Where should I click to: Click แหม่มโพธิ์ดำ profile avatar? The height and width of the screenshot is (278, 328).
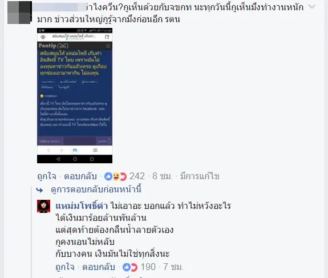coord(43,207)
